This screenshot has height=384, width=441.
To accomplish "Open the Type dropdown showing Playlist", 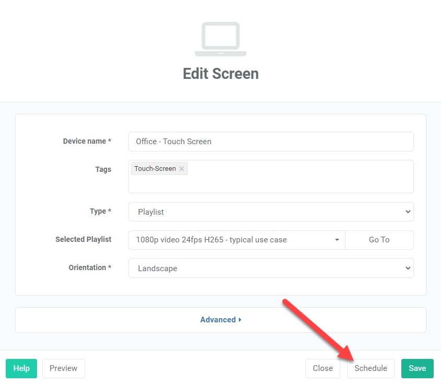I will pyautogui.click(x=271, y=212).
